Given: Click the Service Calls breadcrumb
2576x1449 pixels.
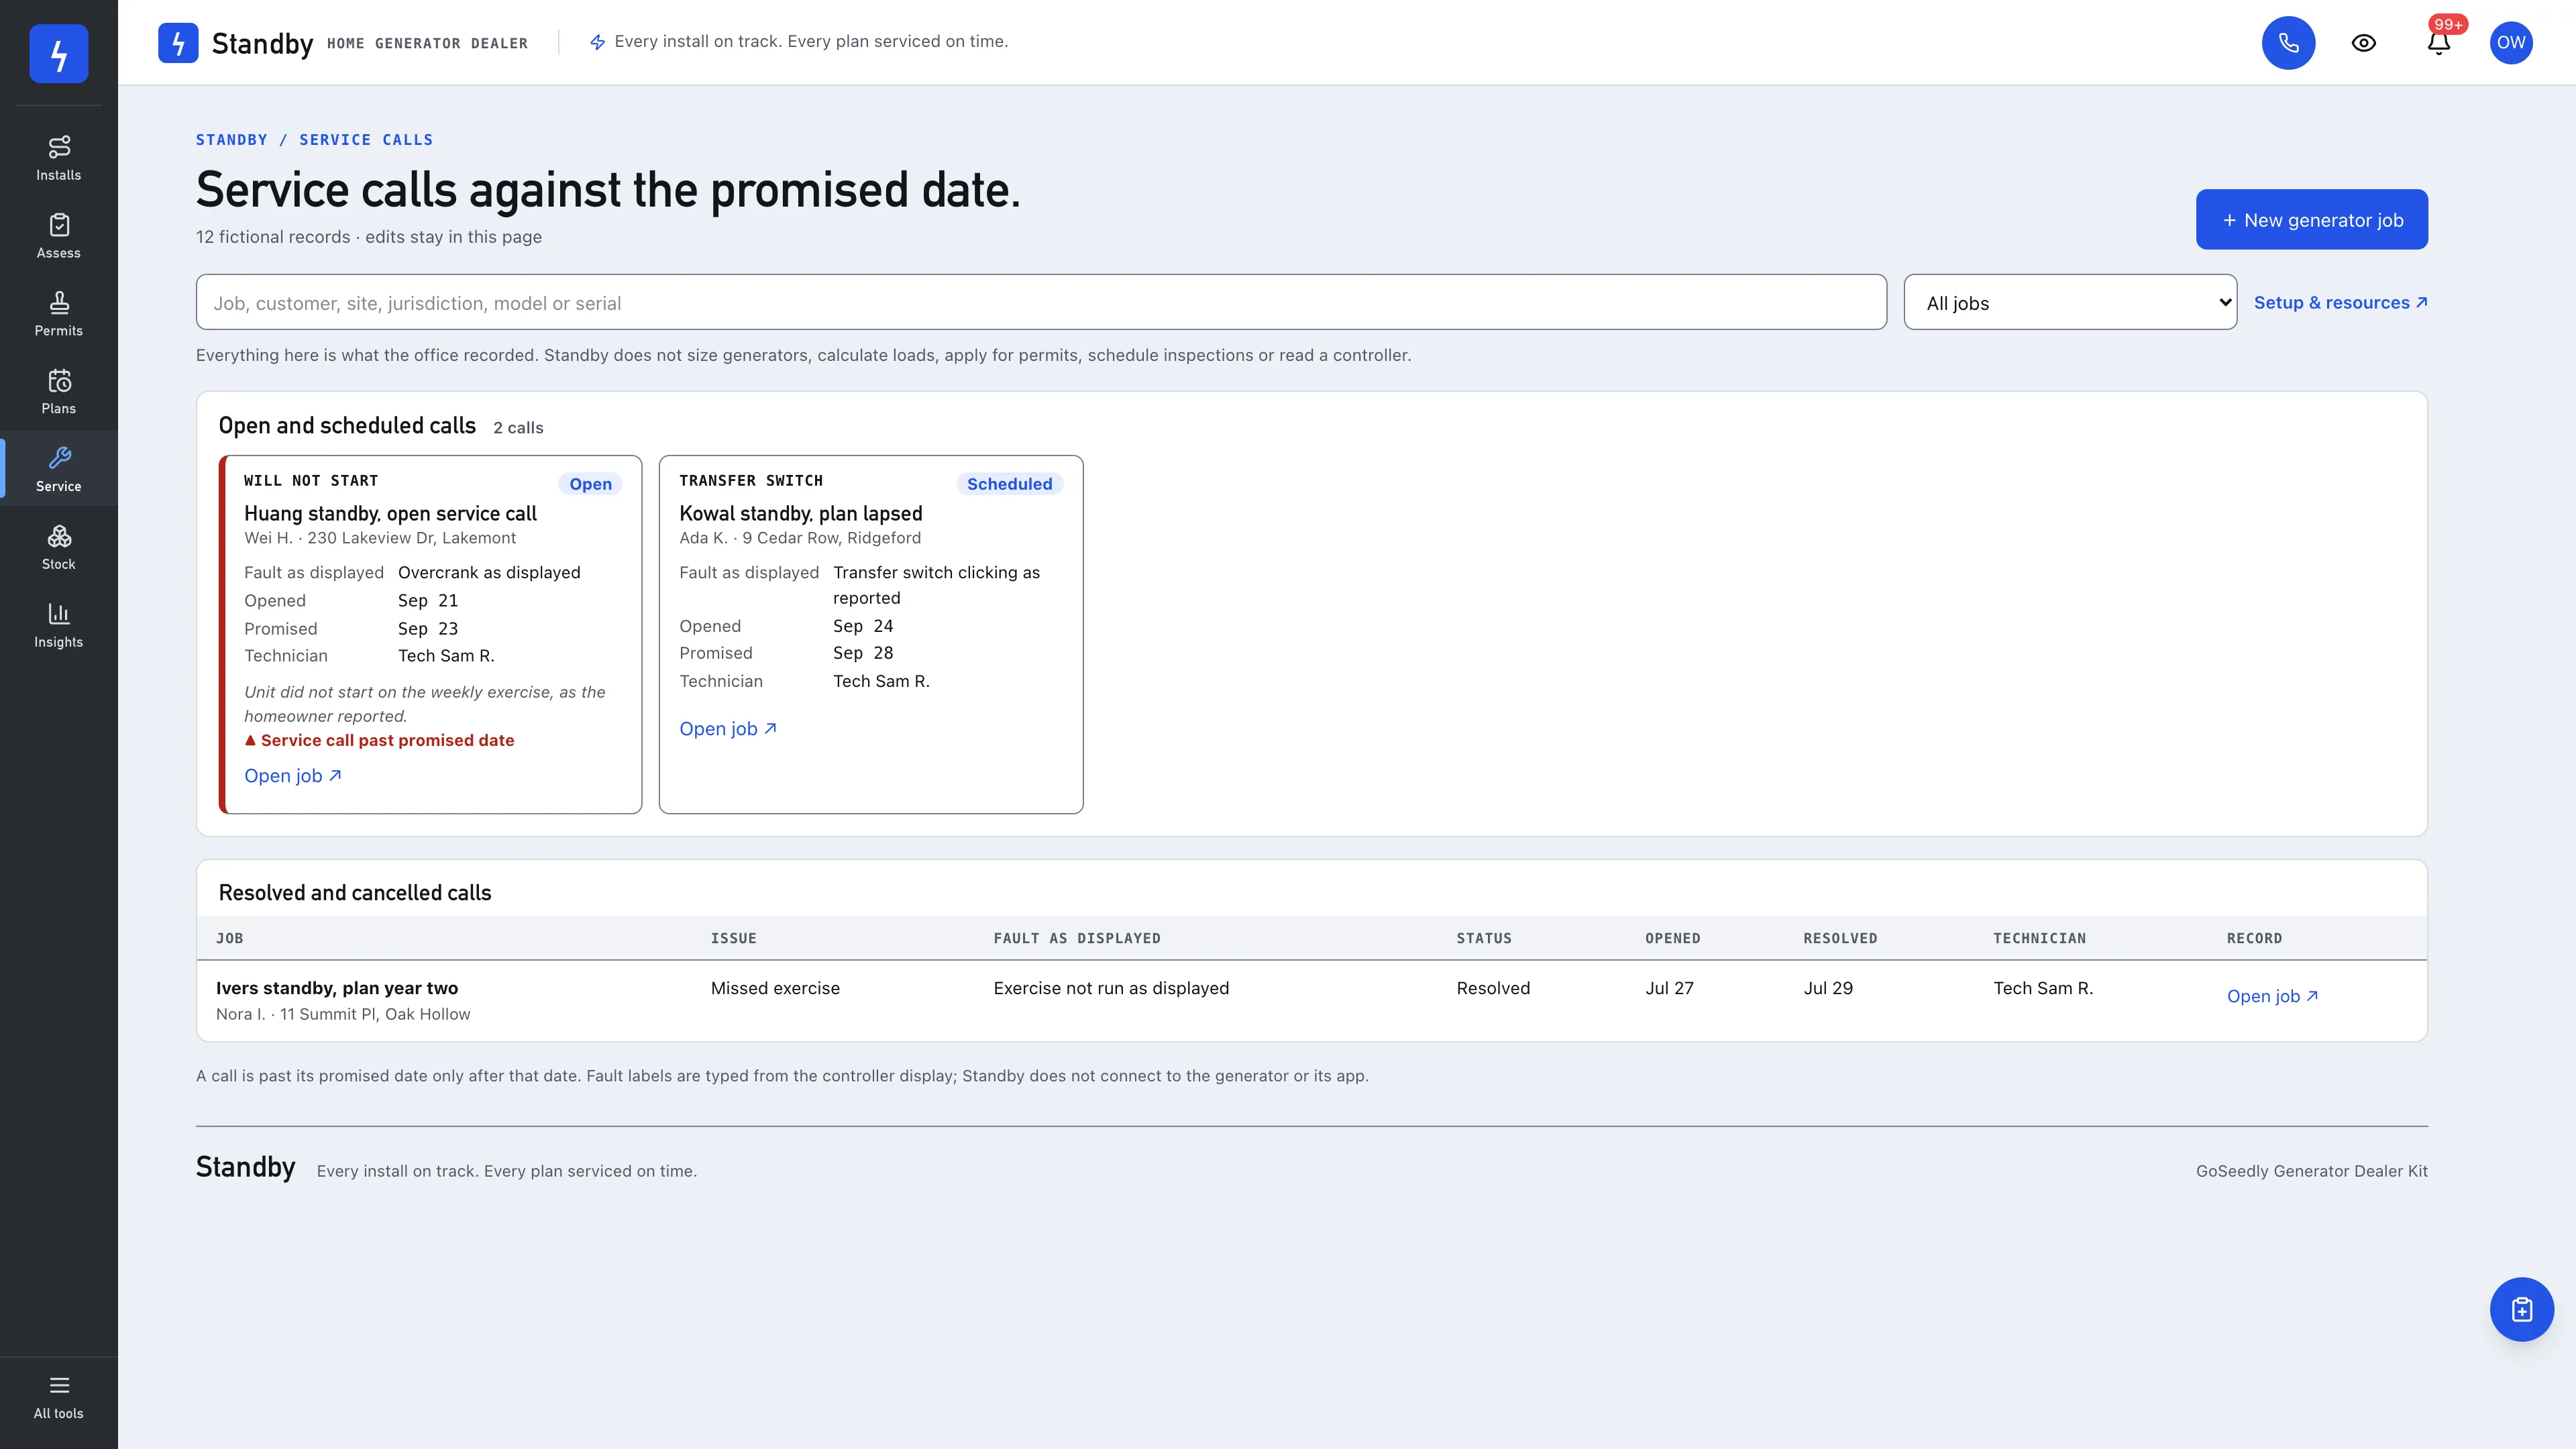Looking at the screenshot, I should tap(366, 140).
